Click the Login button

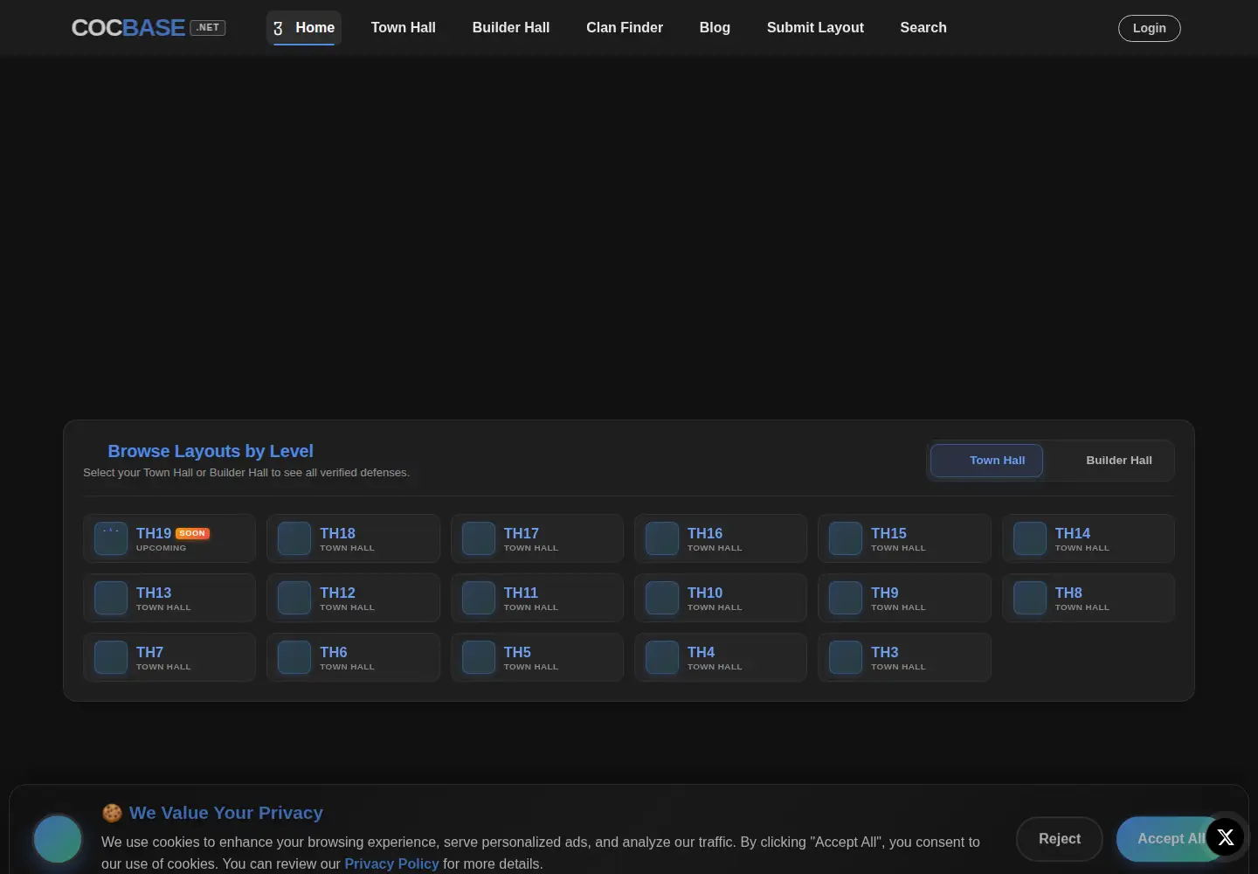pos(1150,28)
